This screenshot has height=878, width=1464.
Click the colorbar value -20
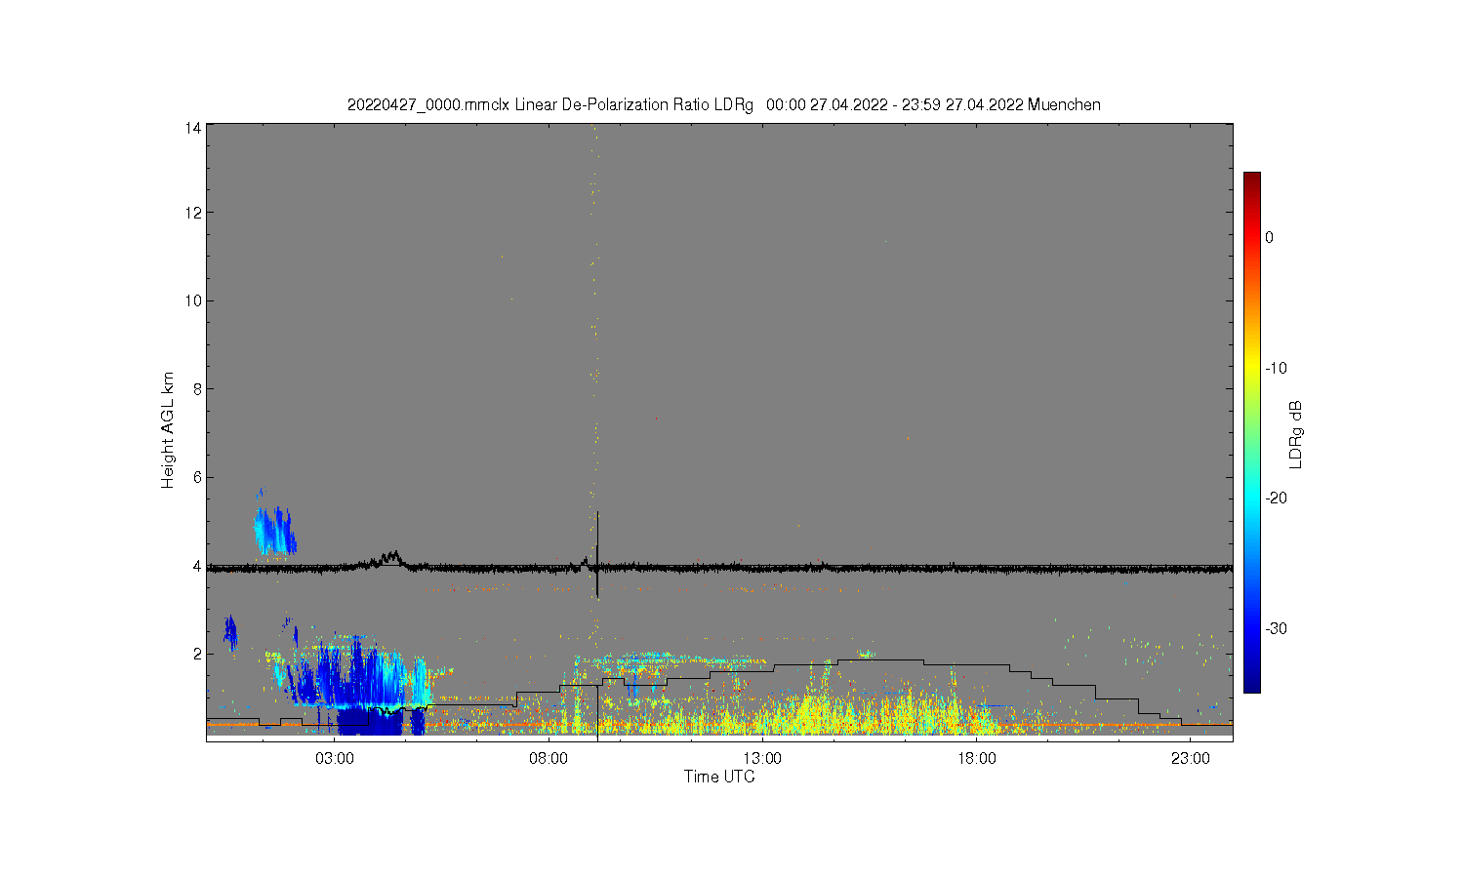tap(1276, 498)
